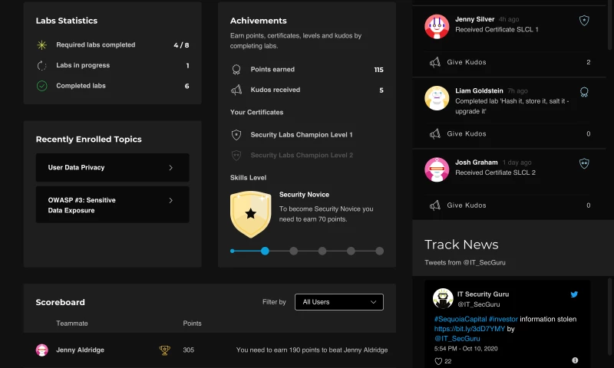Viewport: 614px width, 368px height.
Task: Click Jenny Aldridge's 305 points value
Action: (x=188, y=350)
